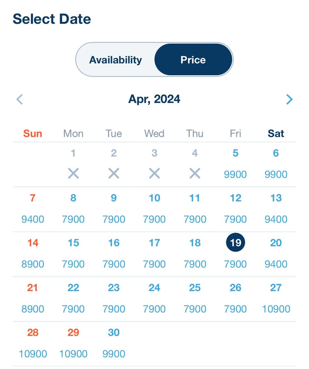Screen dimensions: 309x369
Task: Switch to the Availability view
Action: pos(115,60)
